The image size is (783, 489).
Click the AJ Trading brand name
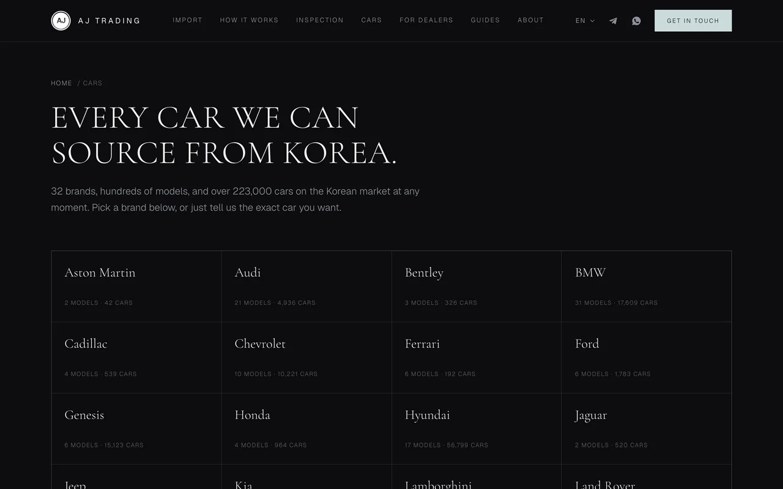click(109, 21)
